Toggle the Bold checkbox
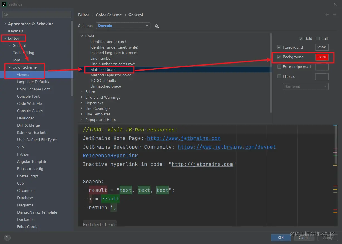 point(301,38)
